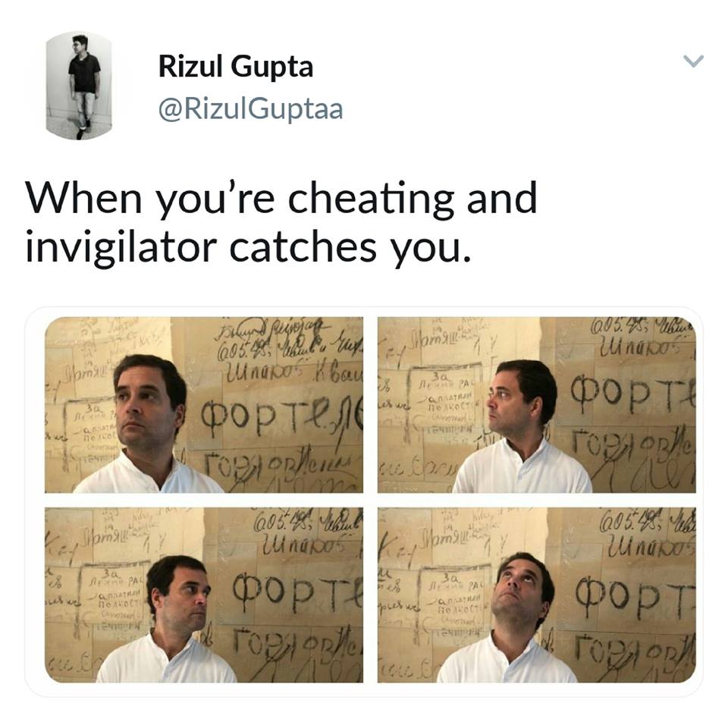View the bottom-right photo, man looking up
This screenshot has width=728, height=728.
click(x=537, y=595)
